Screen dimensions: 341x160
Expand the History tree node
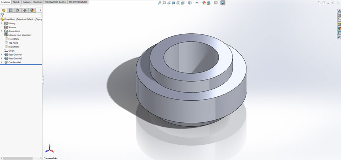coord(2,23)
